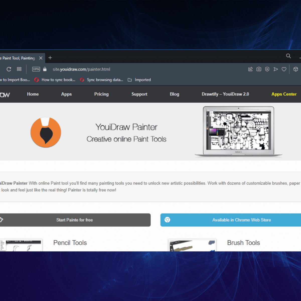This screenshot has width=301, height=301.
Task: Click the laptop drawing preview image
Action: 239,132
